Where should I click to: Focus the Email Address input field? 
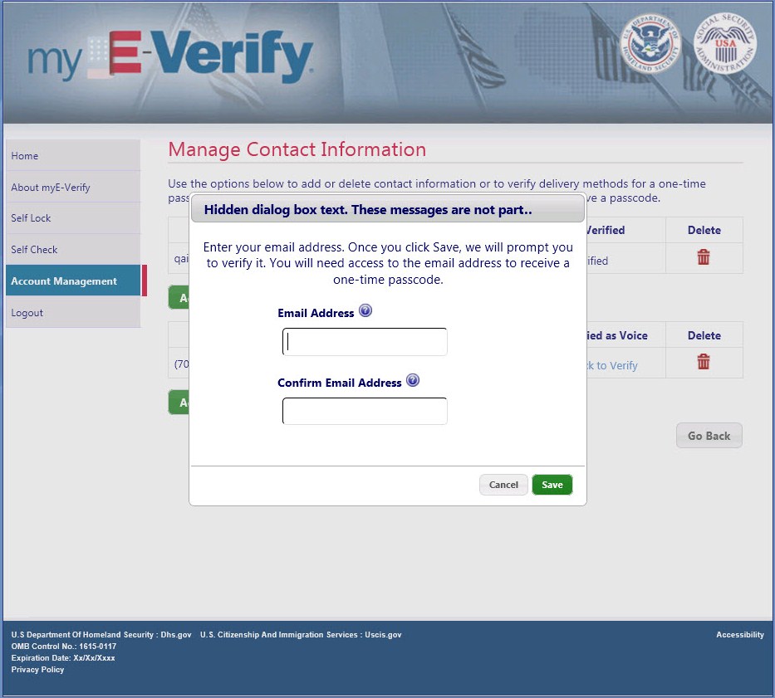[x=365, y=341]
